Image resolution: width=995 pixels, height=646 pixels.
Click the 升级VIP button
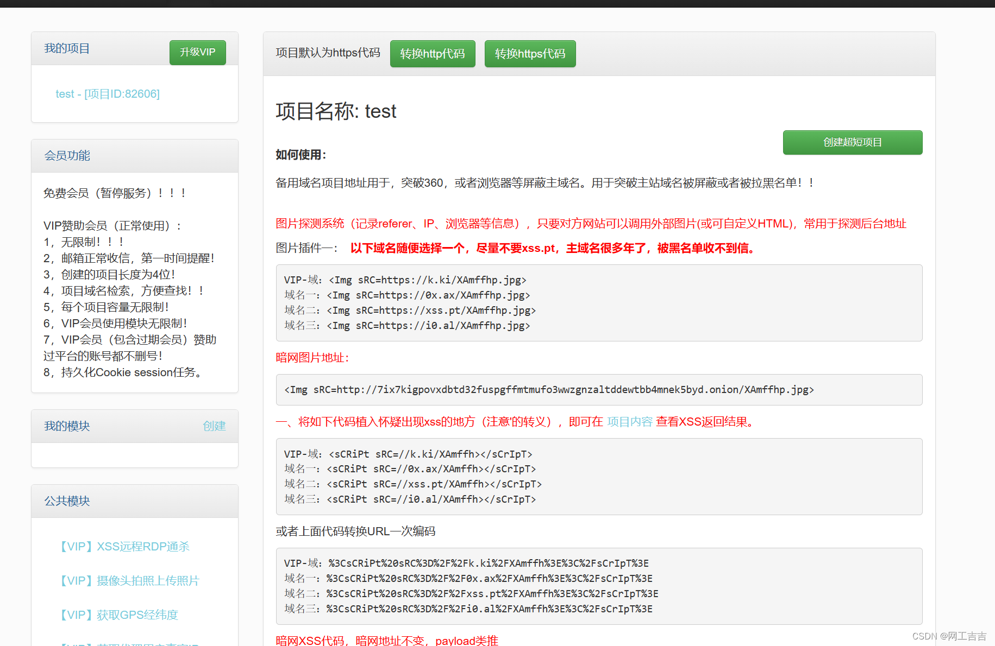197,52
